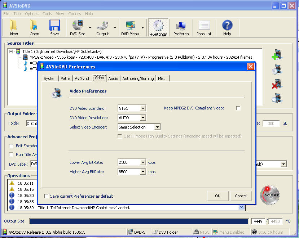
Task: Click the Output Size progress bar
Action: [139, 221]
